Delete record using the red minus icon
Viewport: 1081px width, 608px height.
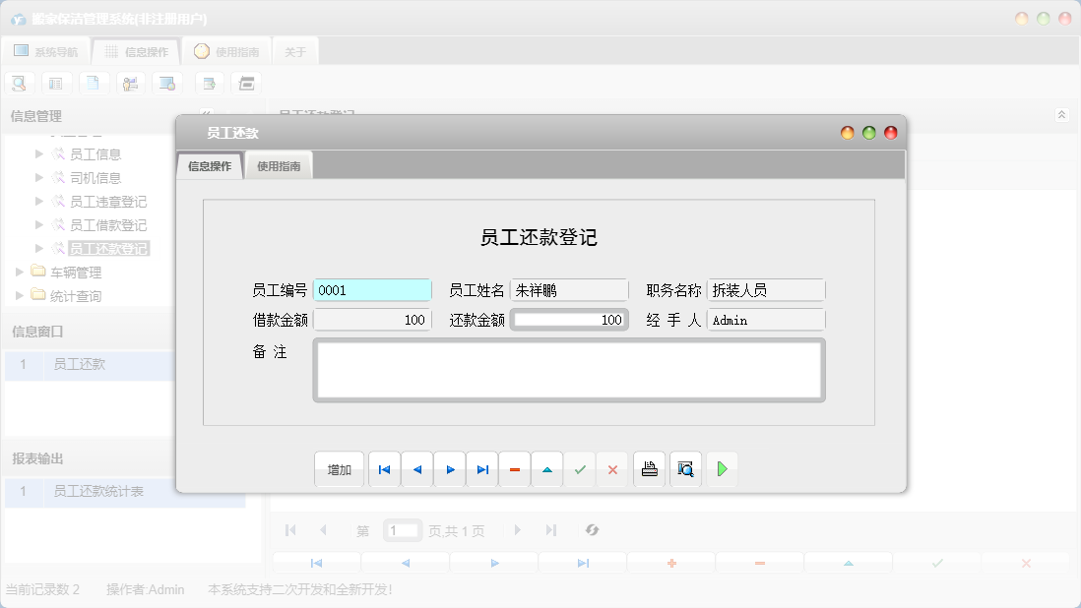click(x=515, y=469)
